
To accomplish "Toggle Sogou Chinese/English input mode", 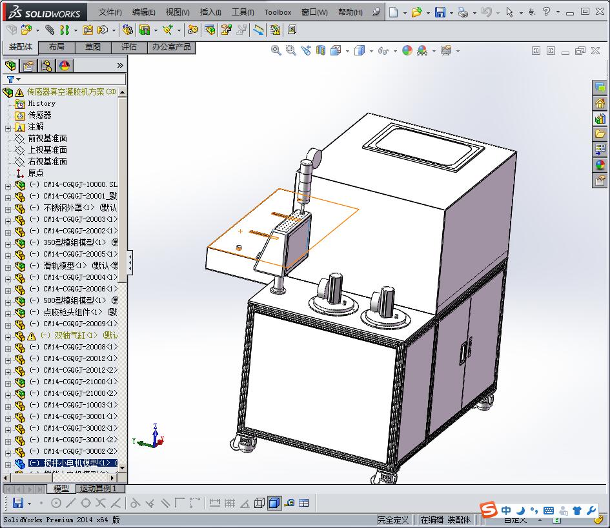I will (x=505, y=511).
